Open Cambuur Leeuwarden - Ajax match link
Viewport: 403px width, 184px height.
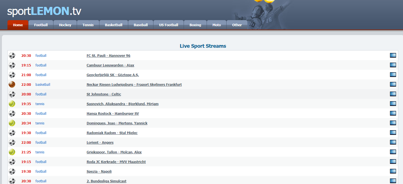point(110,65)
